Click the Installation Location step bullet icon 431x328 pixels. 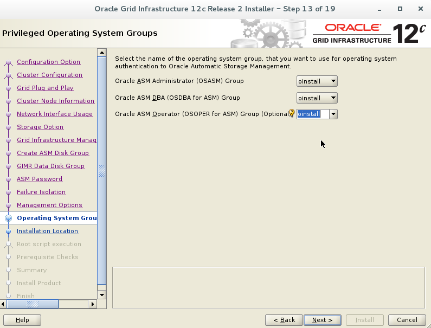tap(9, 231)
